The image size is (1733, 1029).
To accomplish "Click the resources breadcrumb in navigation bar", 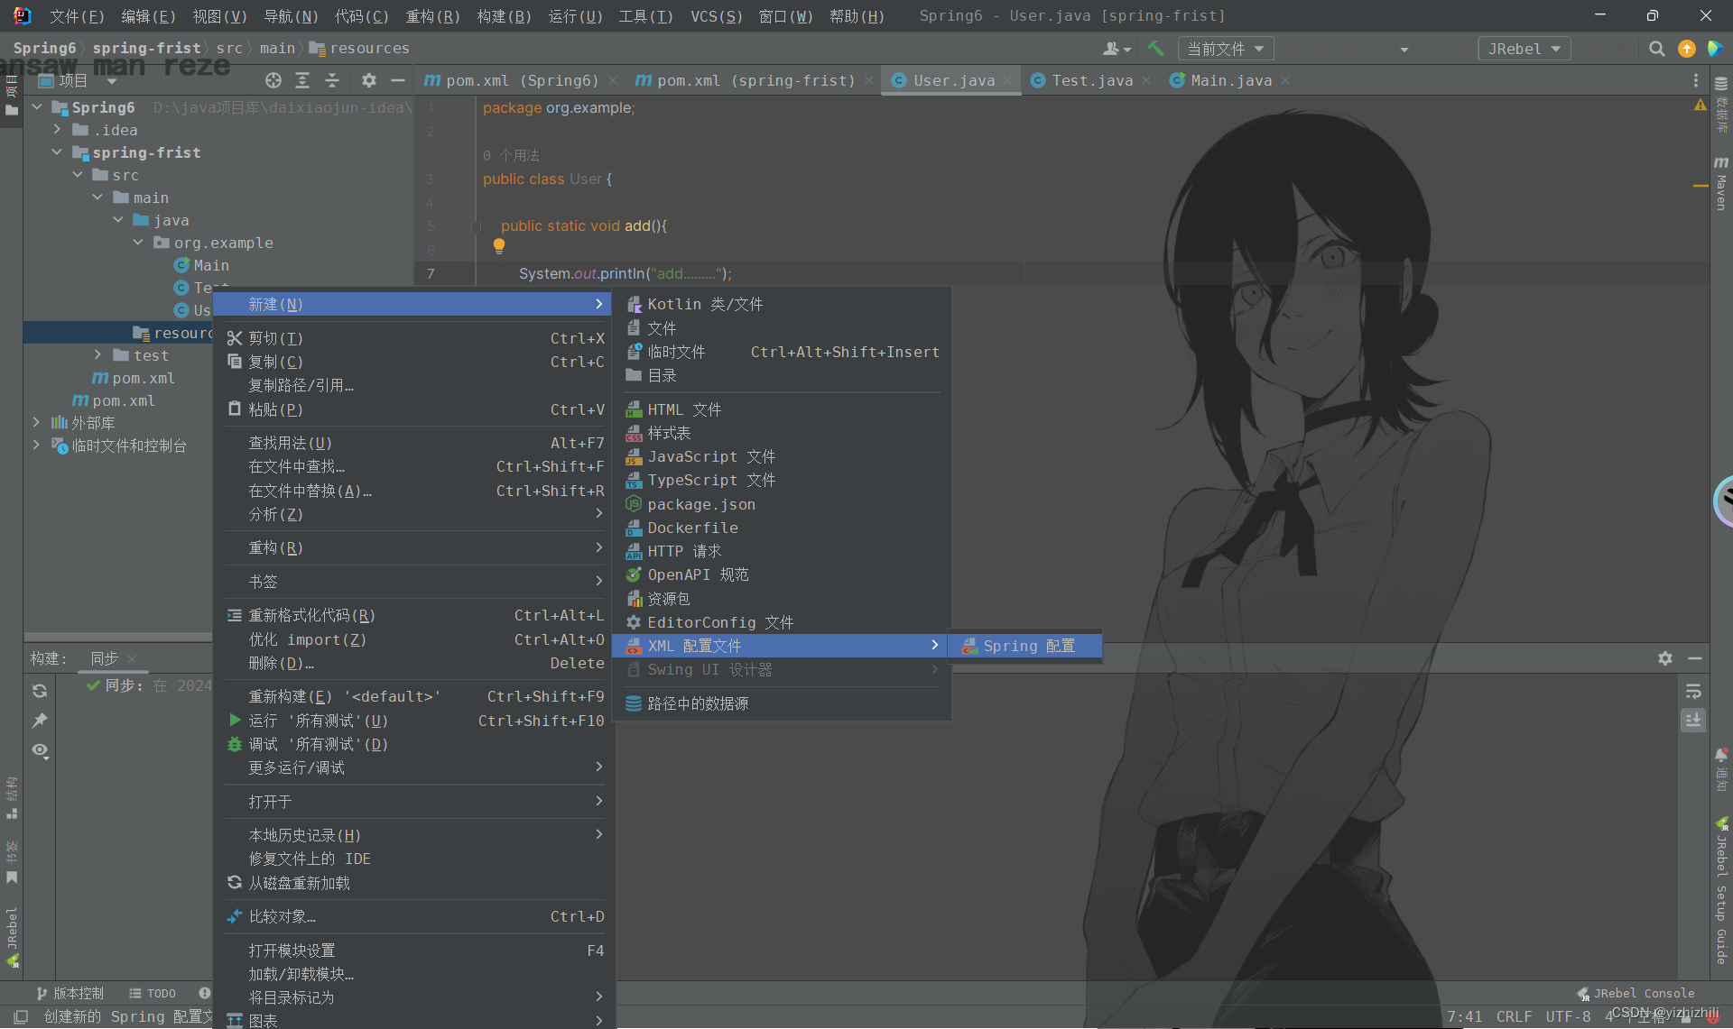I will (368, 48).
